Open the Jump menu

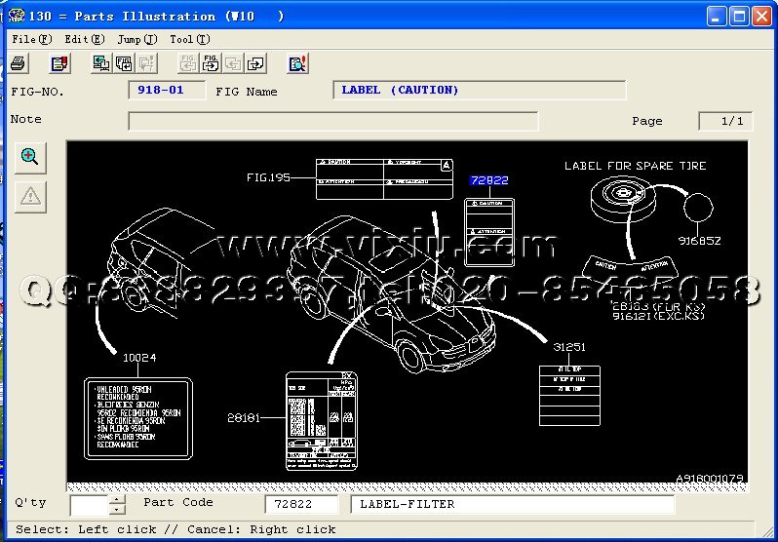[136, 39]
